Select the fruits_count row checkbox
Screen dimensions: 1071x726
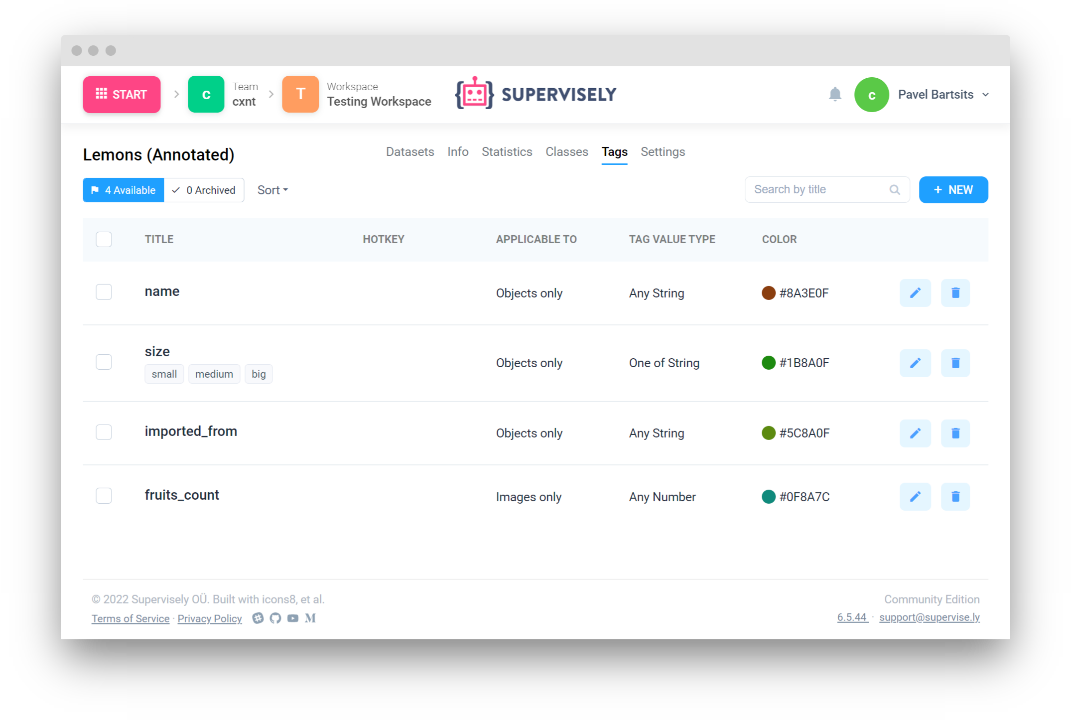pos(104,496)
